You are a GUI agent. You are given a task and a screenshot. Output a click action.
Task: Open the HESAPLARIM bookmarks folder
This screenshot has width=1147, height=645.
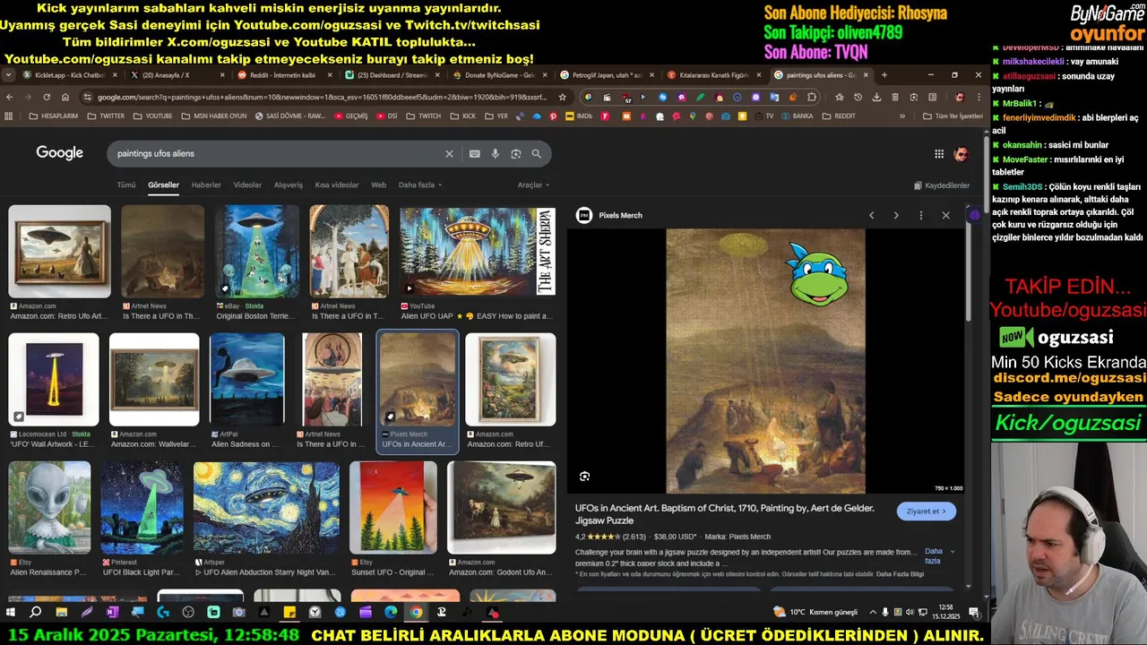pyautogui.click(x=54, y=116)
